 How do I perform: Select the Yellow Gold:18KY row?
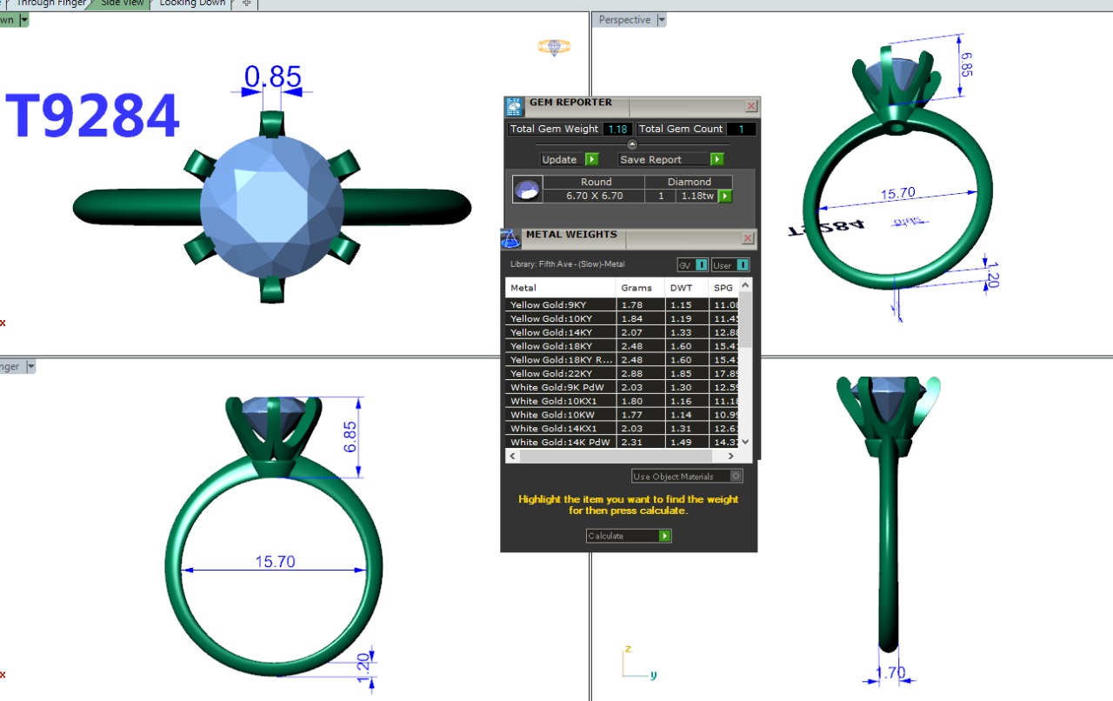point(560,346)
